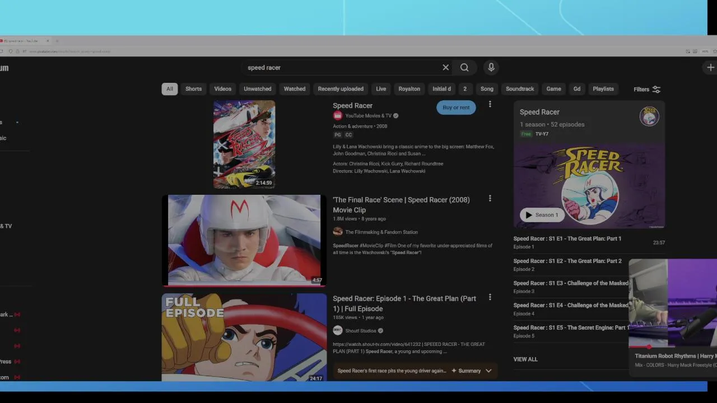Open episode 'S1 E5 - The Secret Engine: Part 1'
Viewport: 717px width, 403px height.
click(x=571, y=327)
